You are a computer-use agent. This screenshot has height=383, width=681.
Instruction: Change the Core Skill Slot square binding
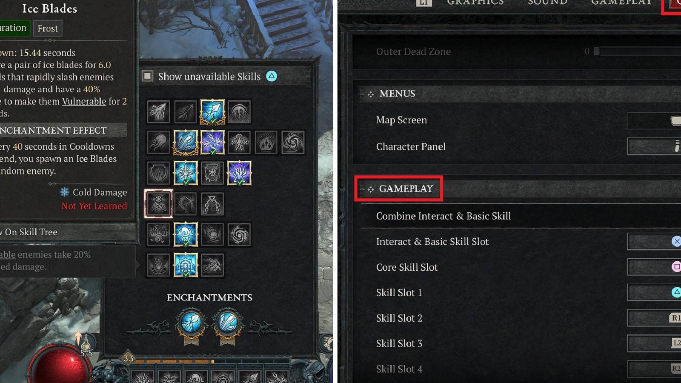(654, 267)
